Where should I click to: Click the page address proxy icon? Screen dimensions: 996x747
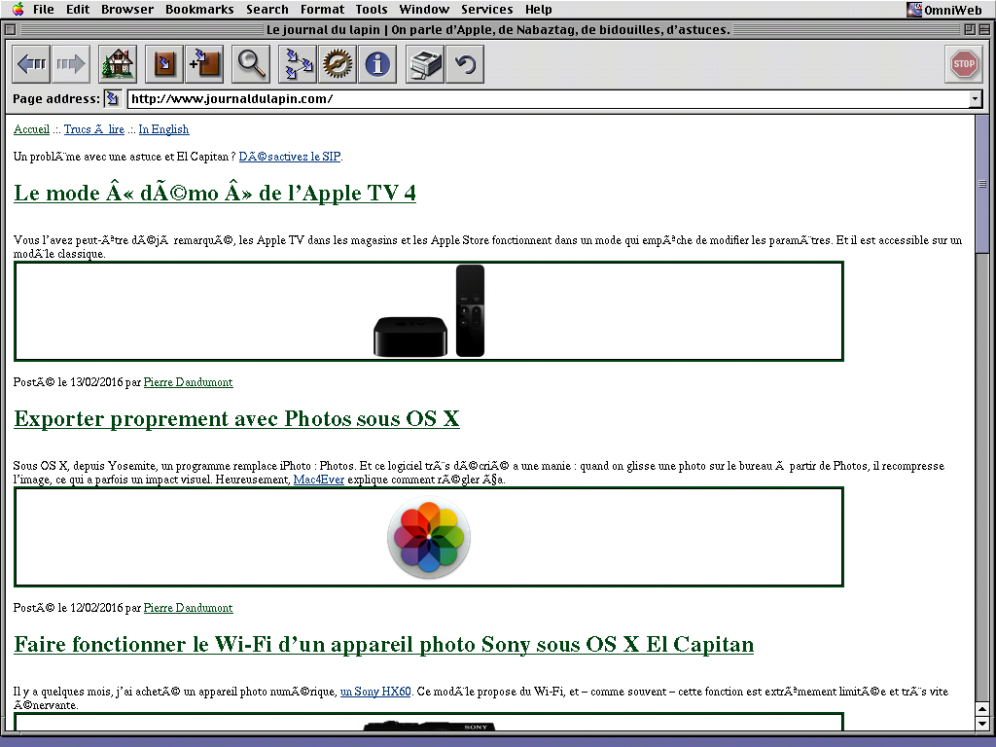pos(112,98)
